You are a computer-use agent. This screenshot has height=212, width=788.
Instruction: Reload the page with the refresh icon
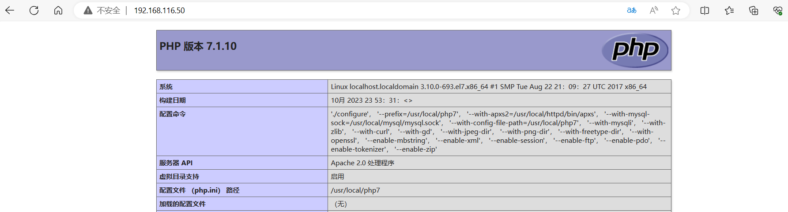click(x=34, y=11)
